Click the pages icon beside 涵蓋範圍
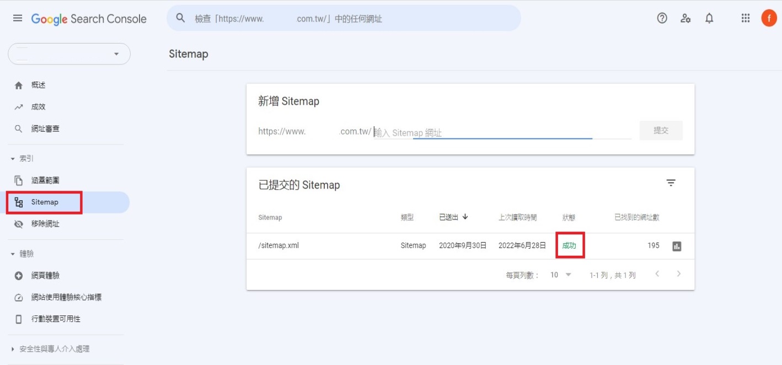The width and height of the screenshot is (782, 365). point(19,180)
